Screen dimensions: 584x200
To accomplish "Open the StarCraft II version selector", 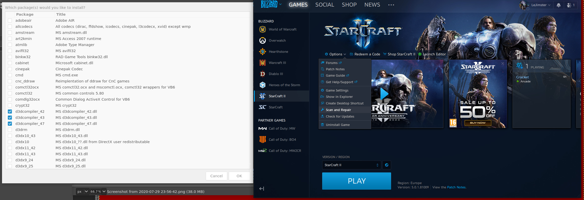I will coord(351,165).
